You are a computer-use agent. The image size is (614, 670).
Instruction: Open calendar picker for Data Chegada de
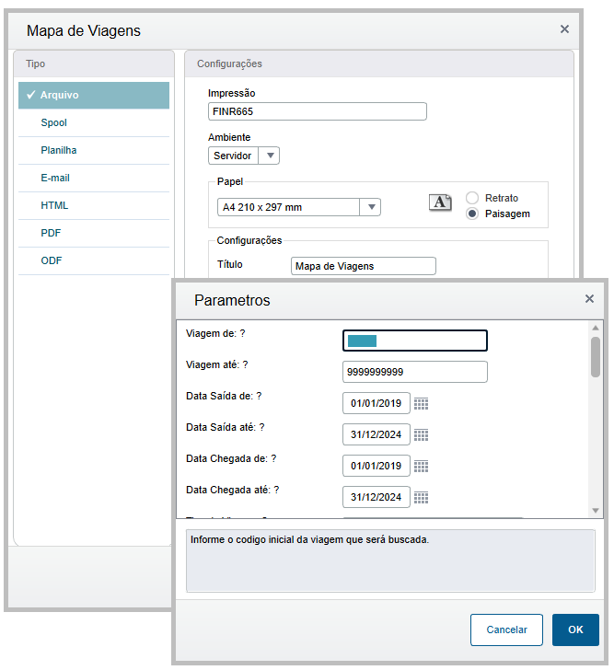click(421, 467)
